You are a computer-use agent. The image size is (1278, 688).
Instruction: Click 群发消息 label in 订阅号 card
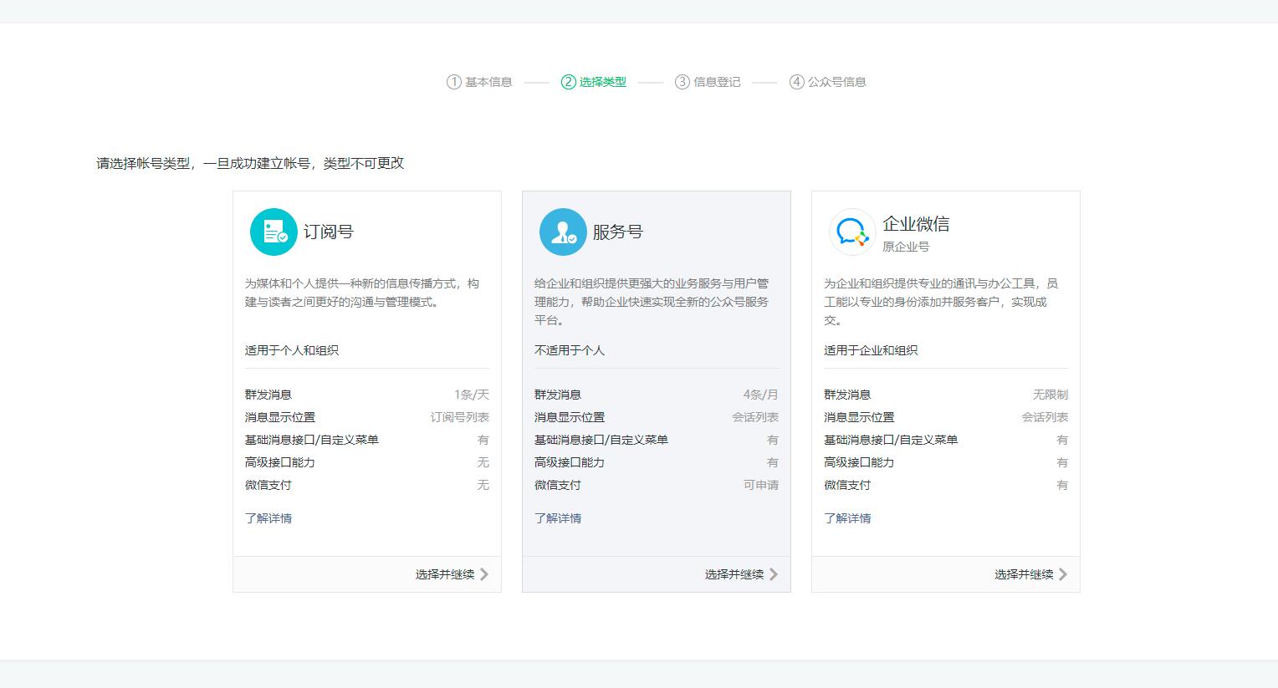[x=268, y=395]
